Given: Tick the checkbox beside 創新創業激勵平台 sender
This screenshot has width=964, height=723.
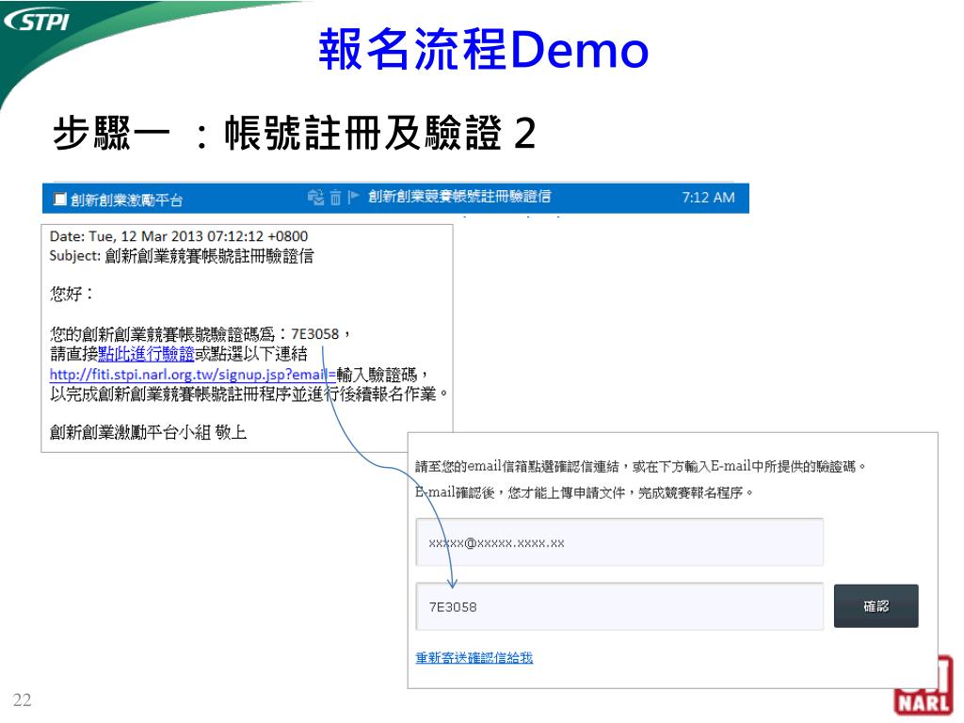Looking at the screenshot, I should coord(59,199).
